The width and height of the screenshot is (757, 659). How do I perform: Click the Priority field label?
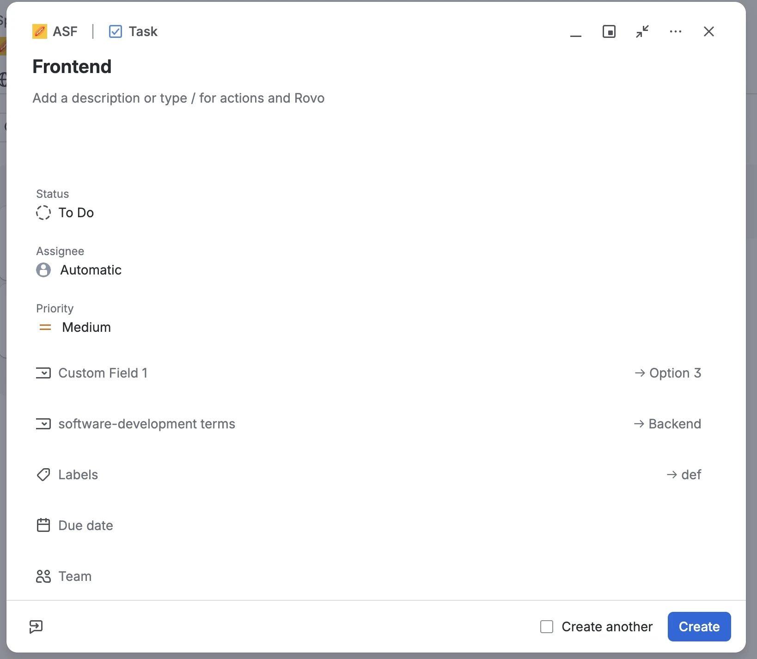(55, 308)
